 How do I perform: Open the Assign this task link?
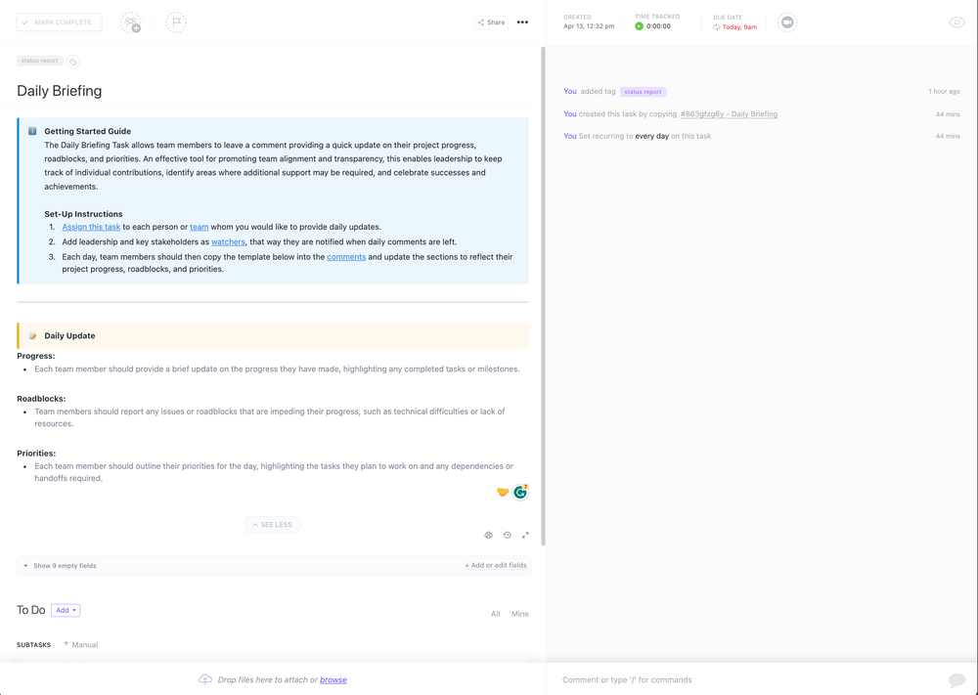point(90,226)
